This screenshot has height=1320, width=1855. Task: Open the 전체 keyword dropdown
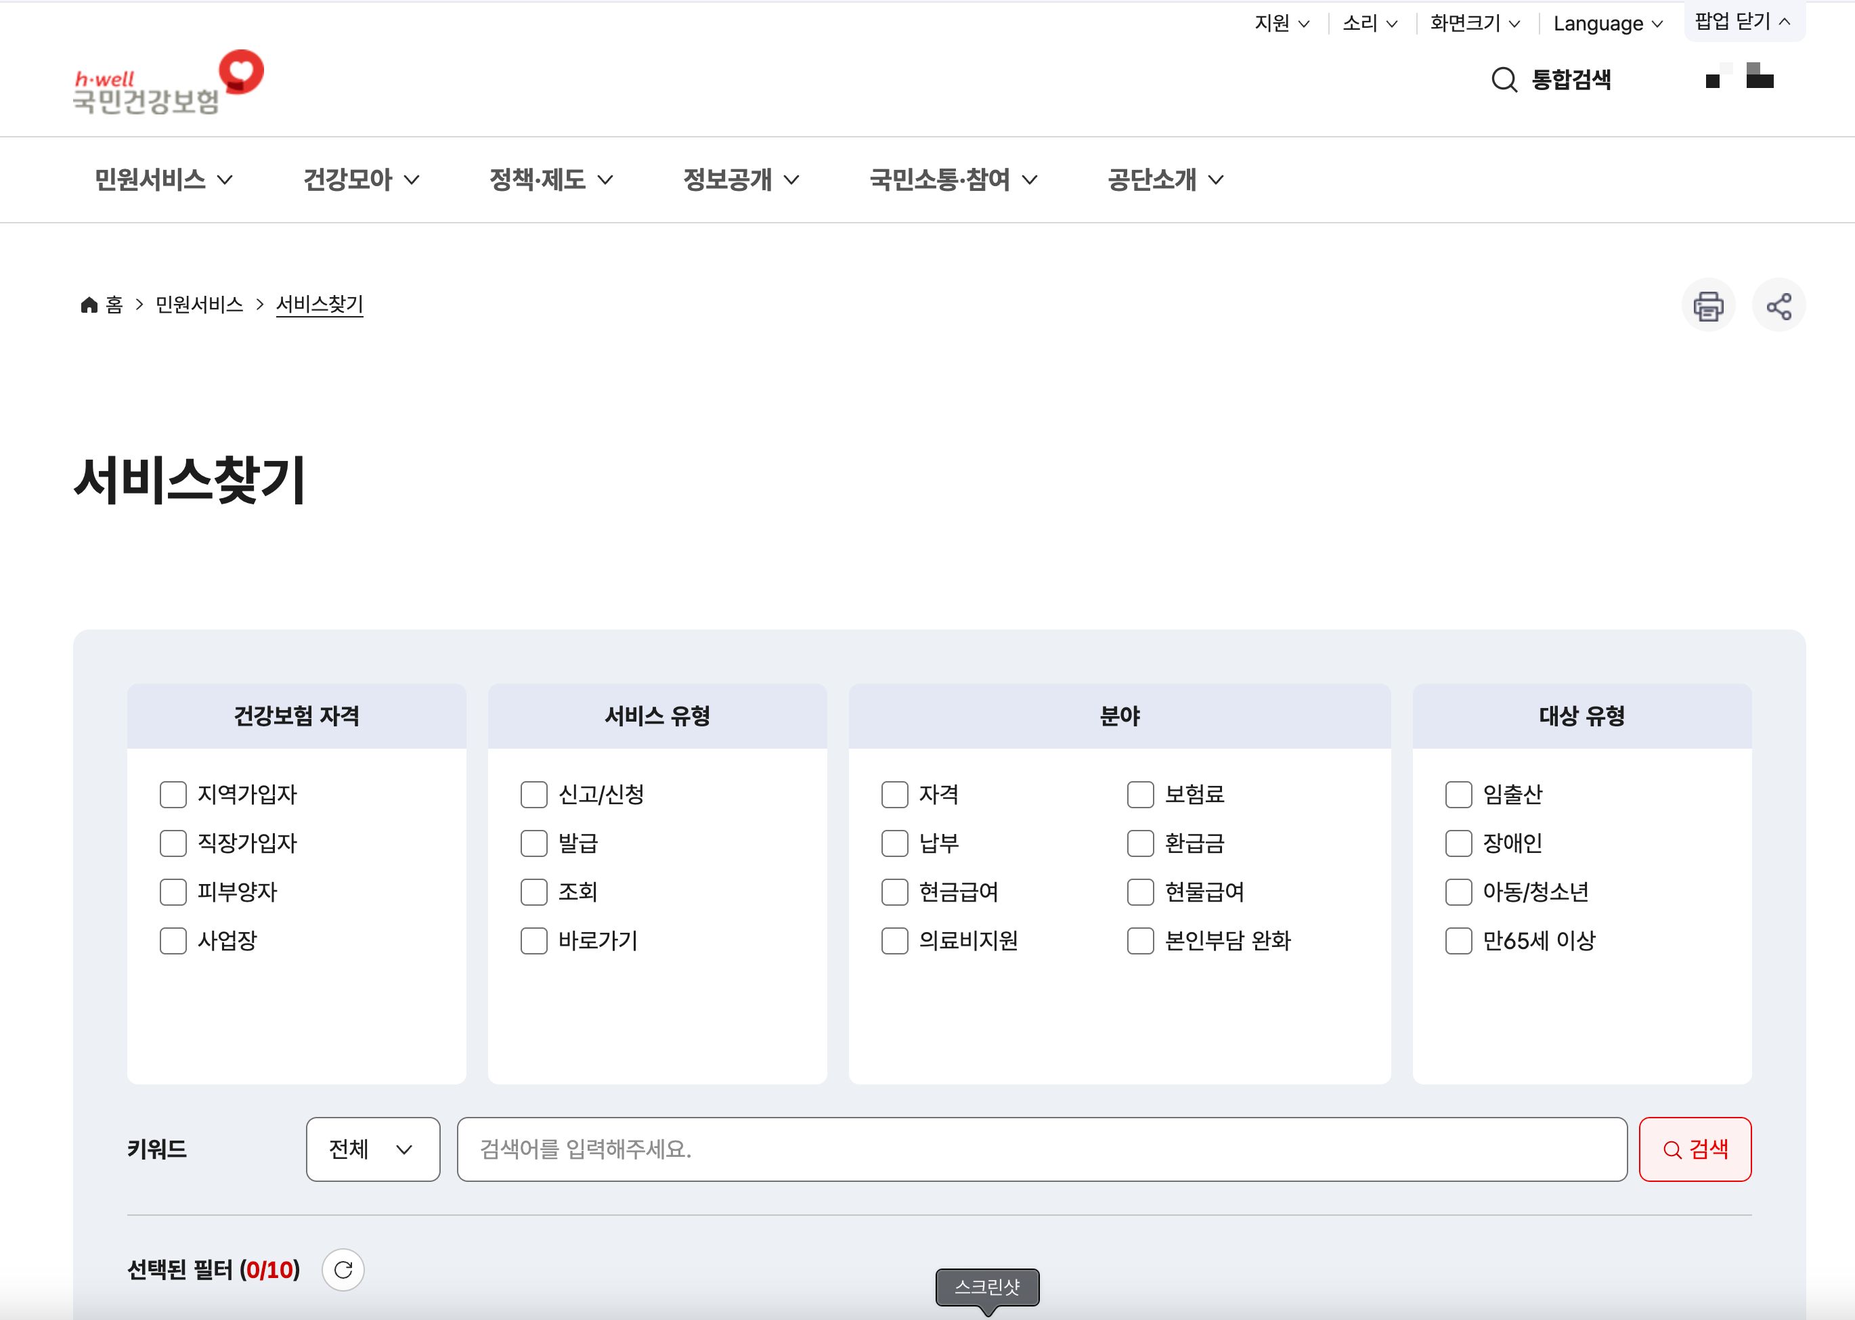pos(372,1149)
